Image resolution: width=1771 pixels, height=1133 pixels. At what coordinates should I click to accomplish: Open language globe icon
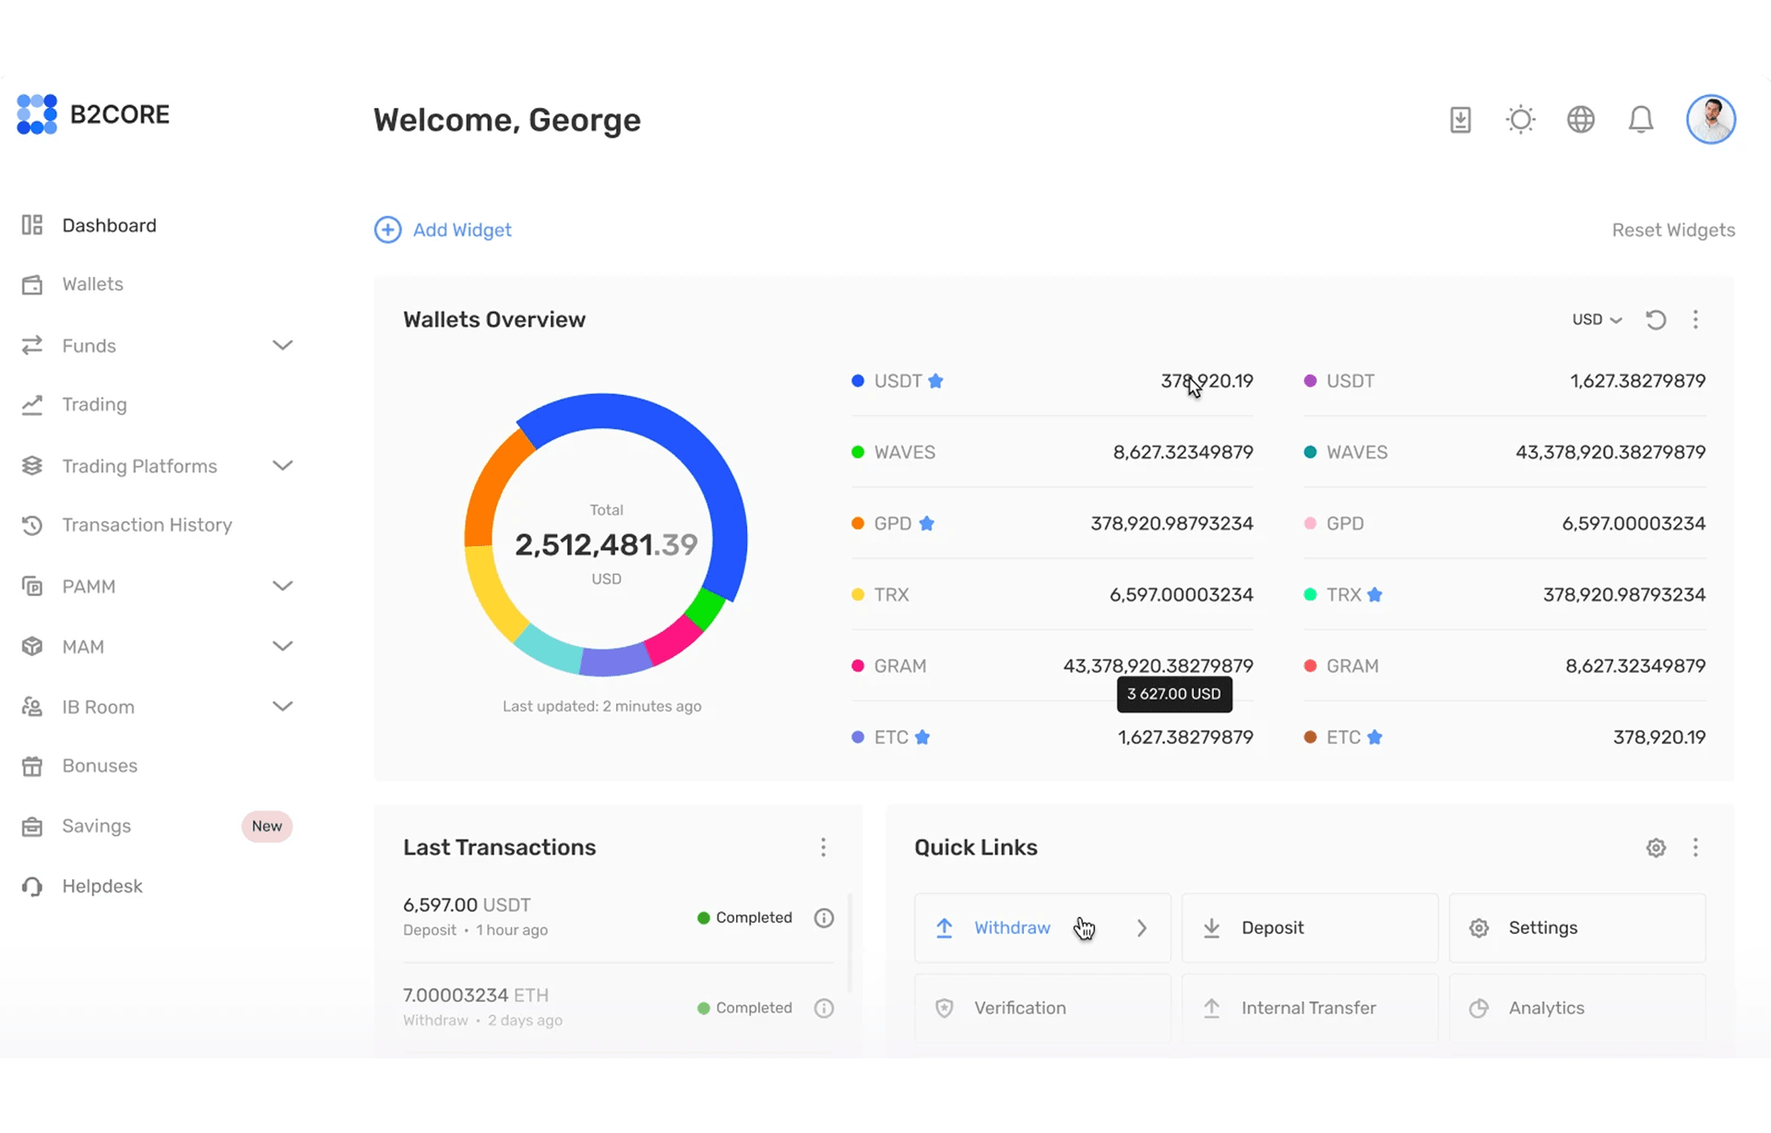1581,120
